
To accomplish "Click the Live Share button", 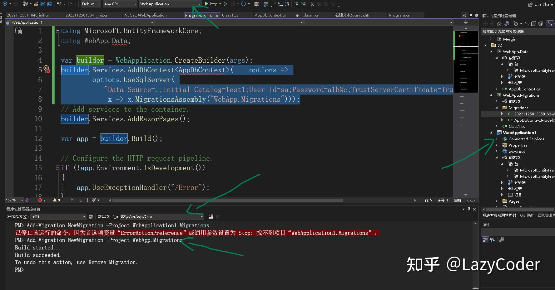I will [541, 4].
